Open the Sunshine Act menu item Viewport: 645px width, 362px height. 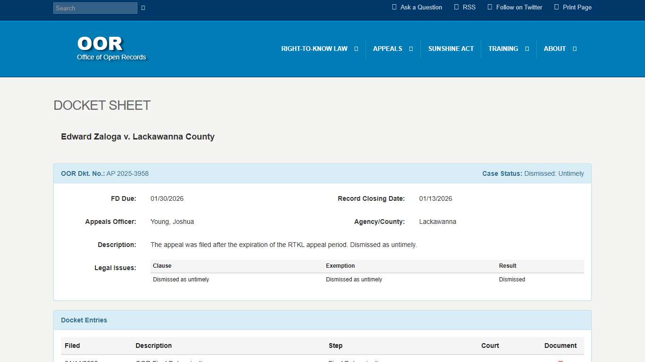click(450, 49)
